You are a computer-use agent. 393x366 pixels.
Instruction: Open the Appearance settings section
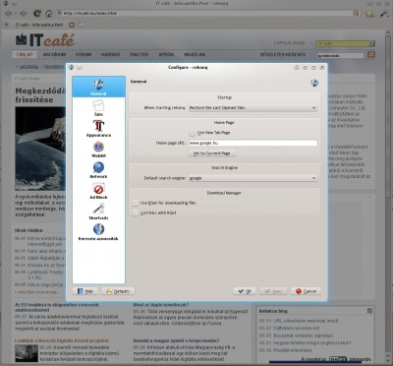pyautogui.click(x=98, y=128)
